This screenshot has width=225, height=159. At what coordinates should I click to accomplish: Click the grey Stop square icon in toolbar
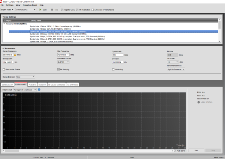point(52,10)
